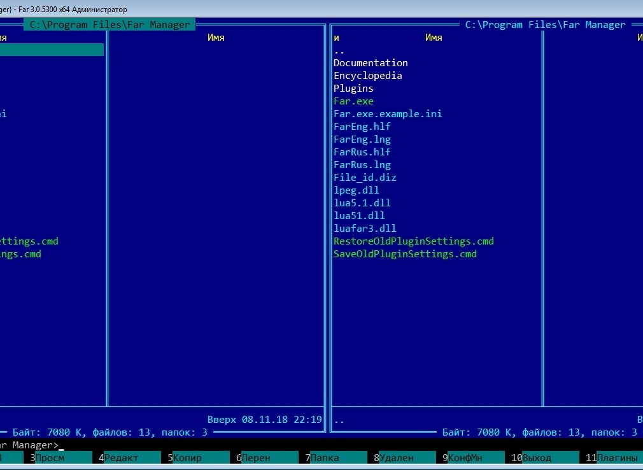
Task: Click the 8 Удален delete button
Action: [405, 457]
